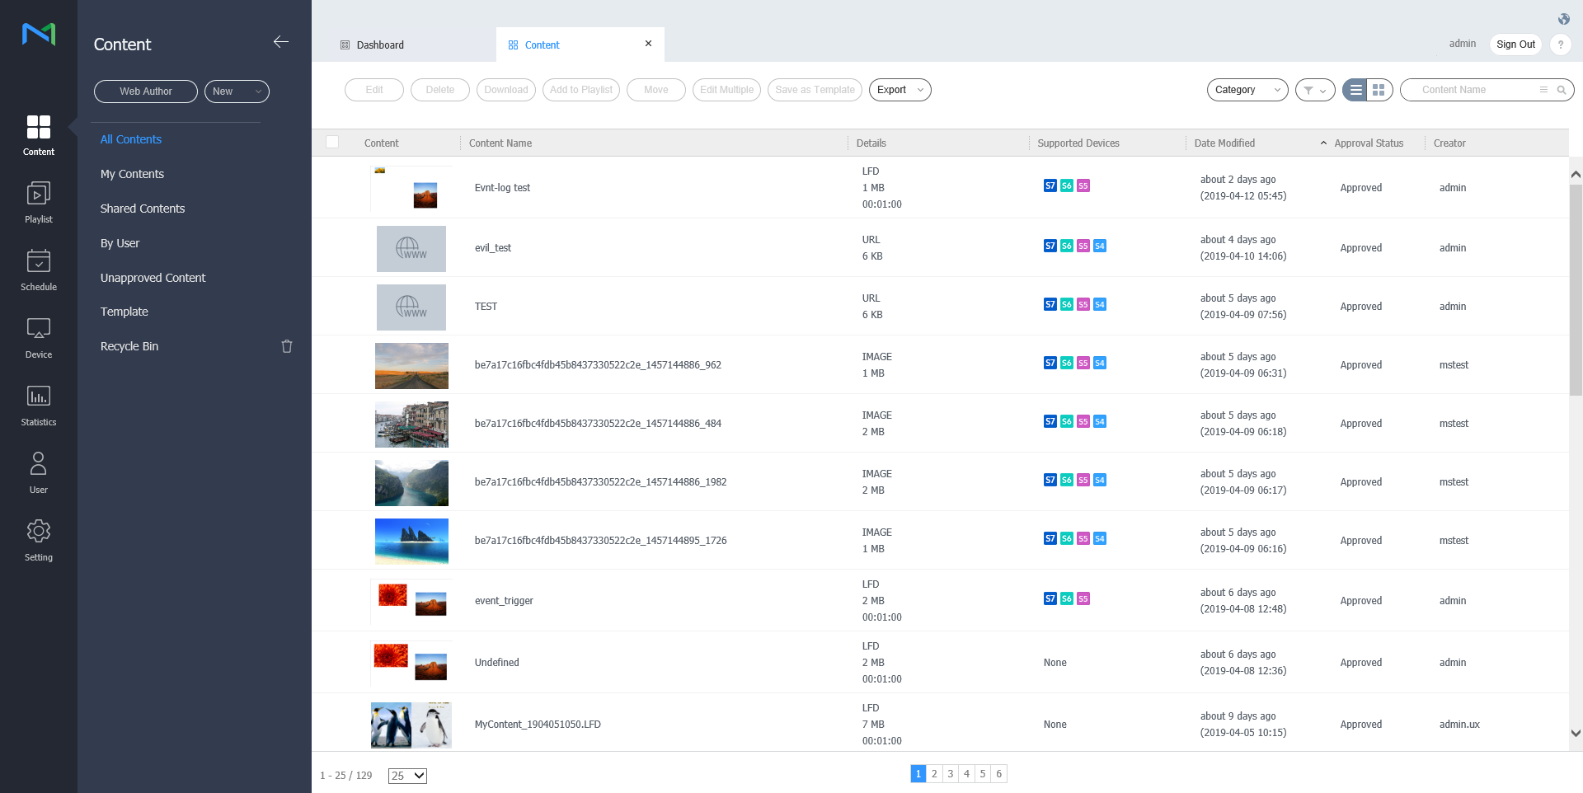
Task: Switch to the Dashboard tab
Action: tap(380, 45)
